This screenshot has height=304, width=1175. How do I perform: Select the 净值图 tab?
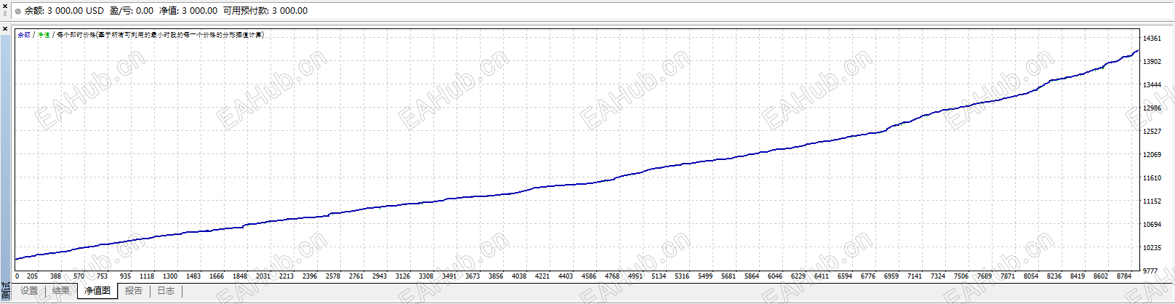coord(97,291)
